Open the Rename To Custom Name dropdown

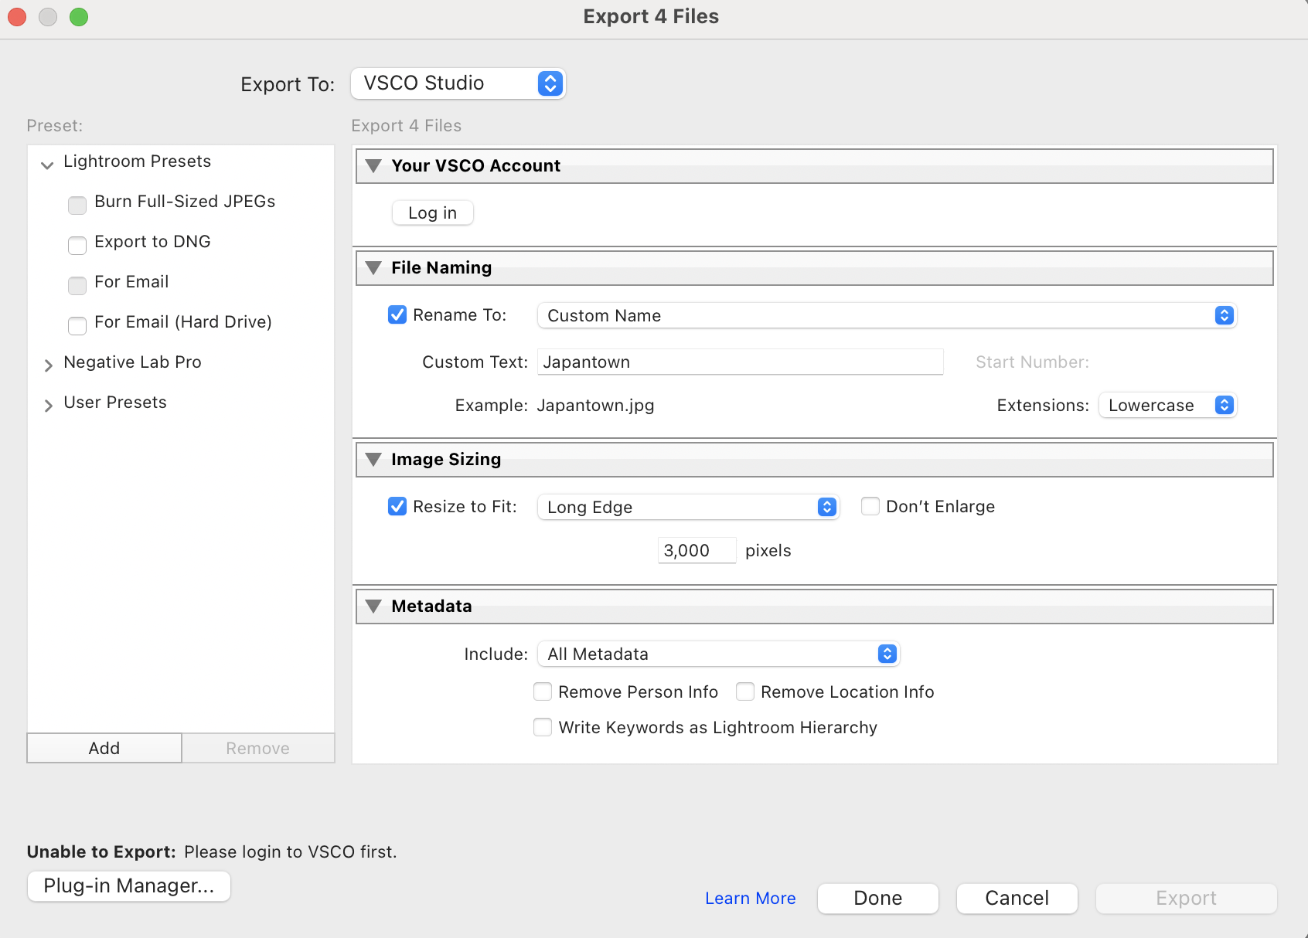pos(886,315)
